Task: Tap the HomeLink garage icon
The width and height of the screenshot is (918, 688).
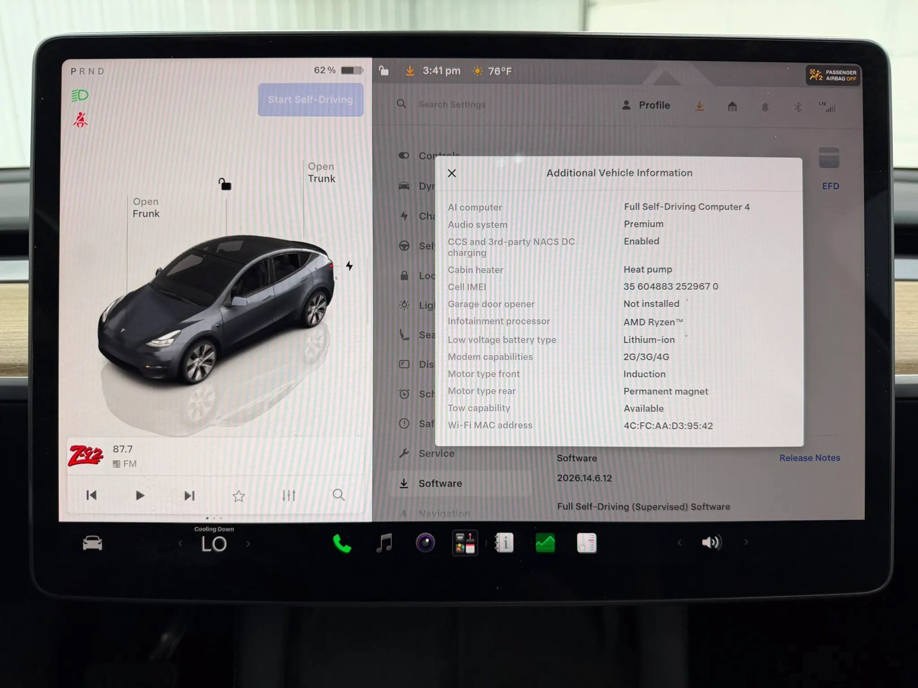Action: coord(732,106)
